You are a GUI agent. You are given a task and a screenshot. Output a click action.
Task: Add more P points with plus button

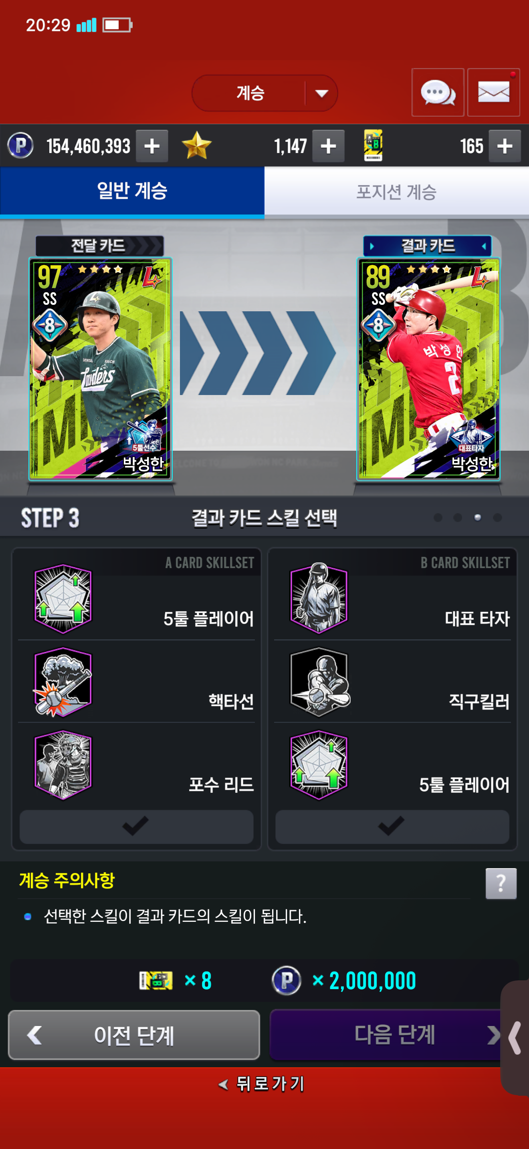click(x=152, y=146)
